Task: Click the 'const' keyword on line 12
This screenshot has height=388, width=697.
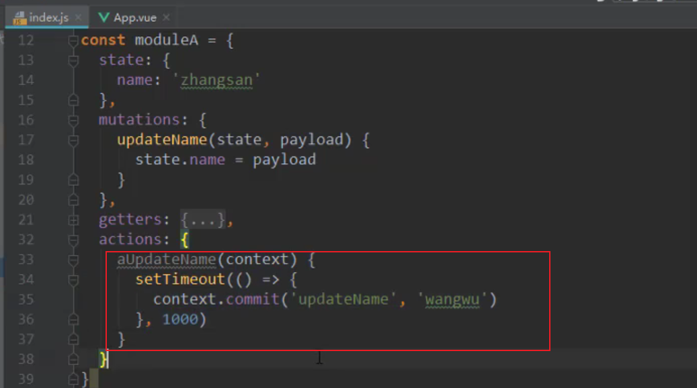Action: click(103, 40)
